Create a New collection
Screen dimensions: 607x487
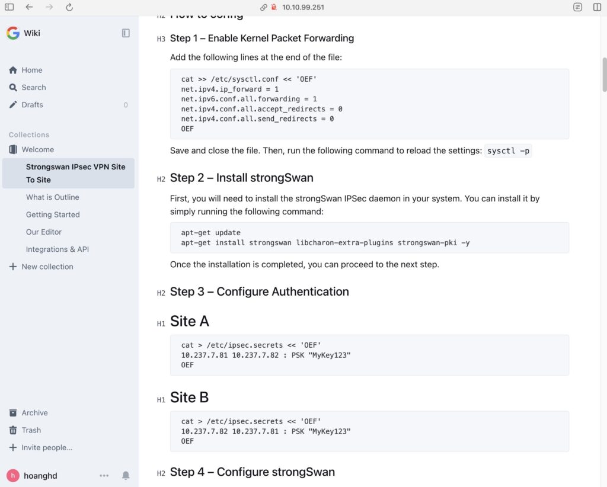(x=47, y=267)
